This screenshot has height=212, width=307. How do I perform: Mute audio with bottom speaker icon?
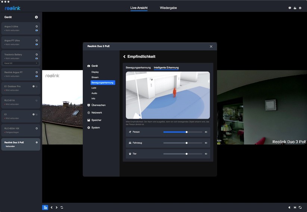(289, 208)
